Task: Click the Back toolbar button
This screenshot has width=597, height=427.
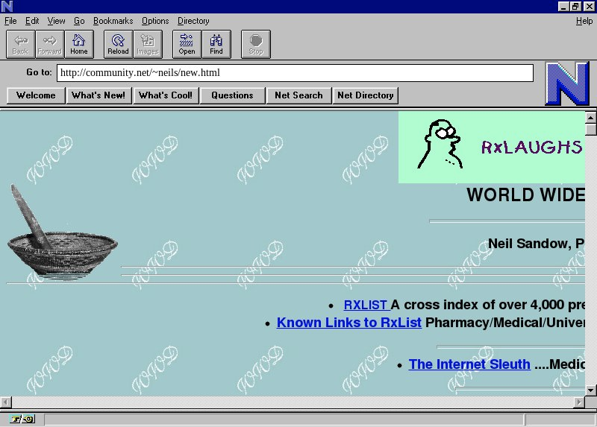Action: tap(20, 45)
